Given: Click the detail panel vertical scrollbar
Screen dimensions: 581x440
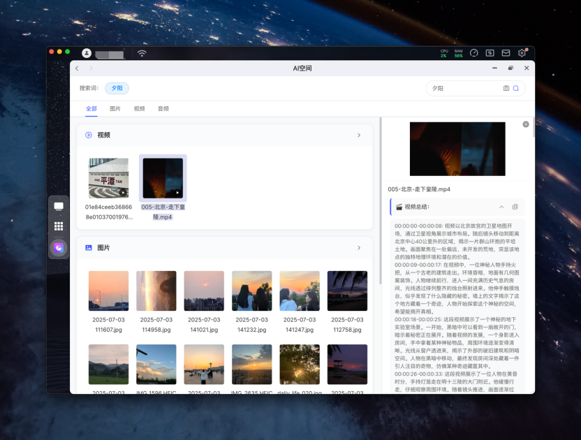Looking at the screenshot, I should pyautogui.click(x=534, y=127).
